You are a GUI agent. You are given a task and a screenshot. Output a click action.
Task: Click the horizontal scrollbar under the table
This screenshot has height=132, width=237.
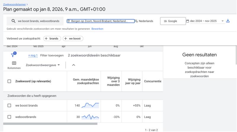click(50, 124)
